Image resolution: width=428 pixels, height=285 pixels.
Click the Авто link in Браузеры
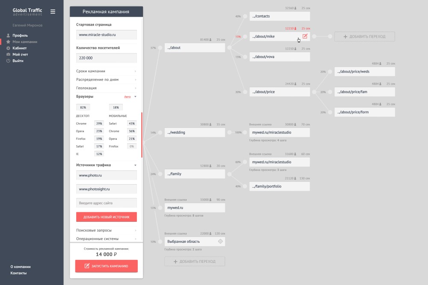click(127, 97)
